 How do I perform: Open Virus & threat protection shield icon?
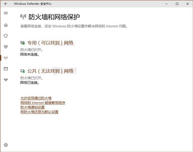click(6, 36)
